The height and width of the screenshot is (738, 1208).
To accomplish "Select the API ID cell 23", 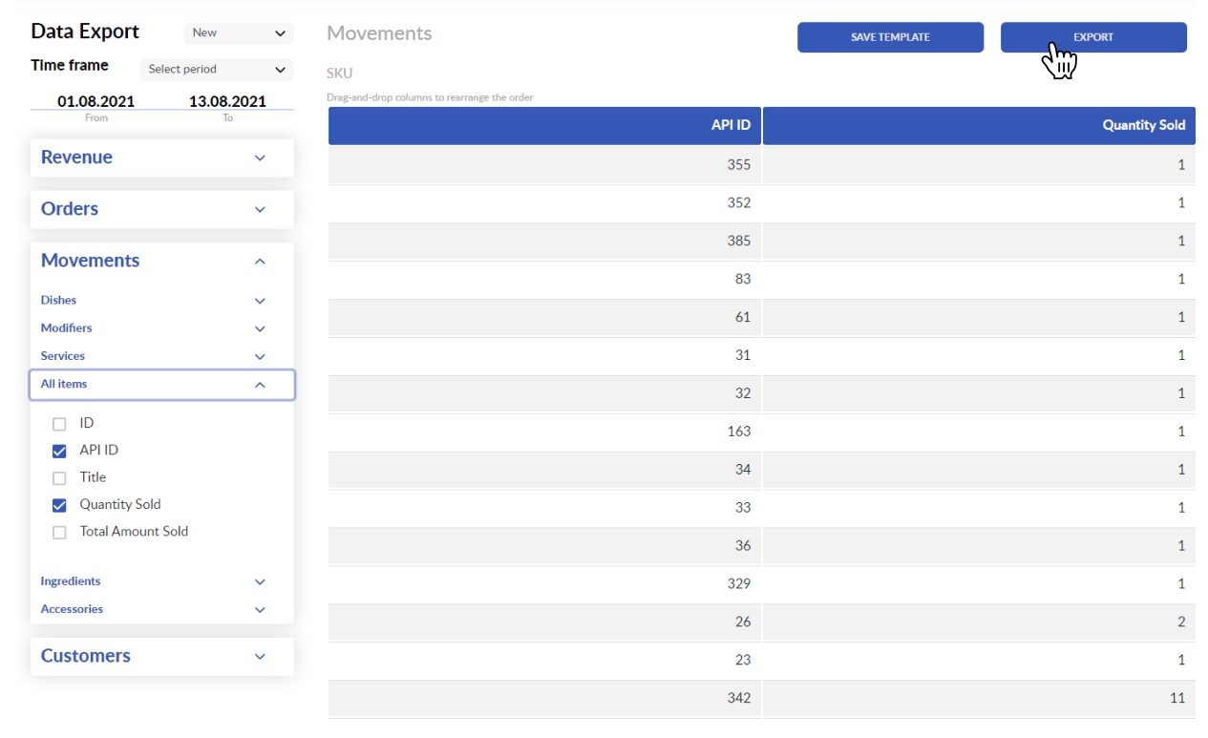I will pyautogui.click(x=544, y=660).
